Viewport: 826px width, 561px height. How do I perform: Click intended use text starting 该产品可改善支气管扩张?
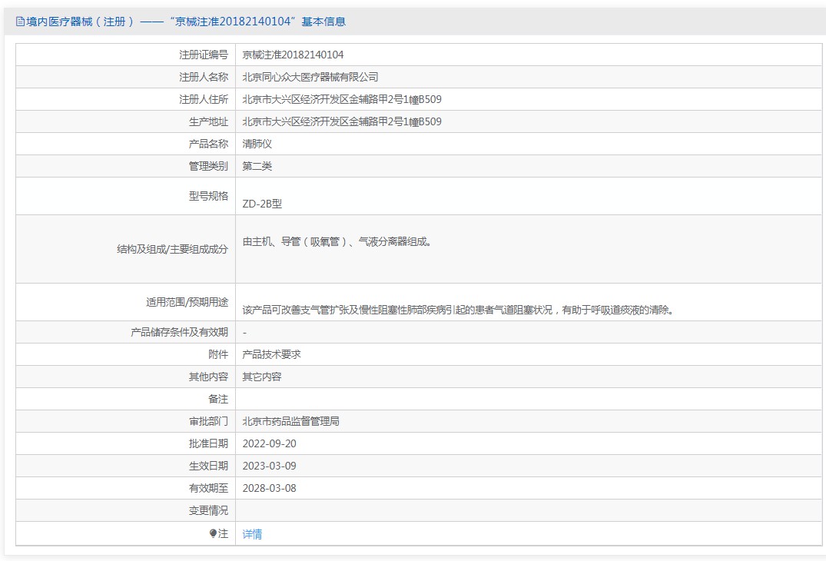point(458,310)
